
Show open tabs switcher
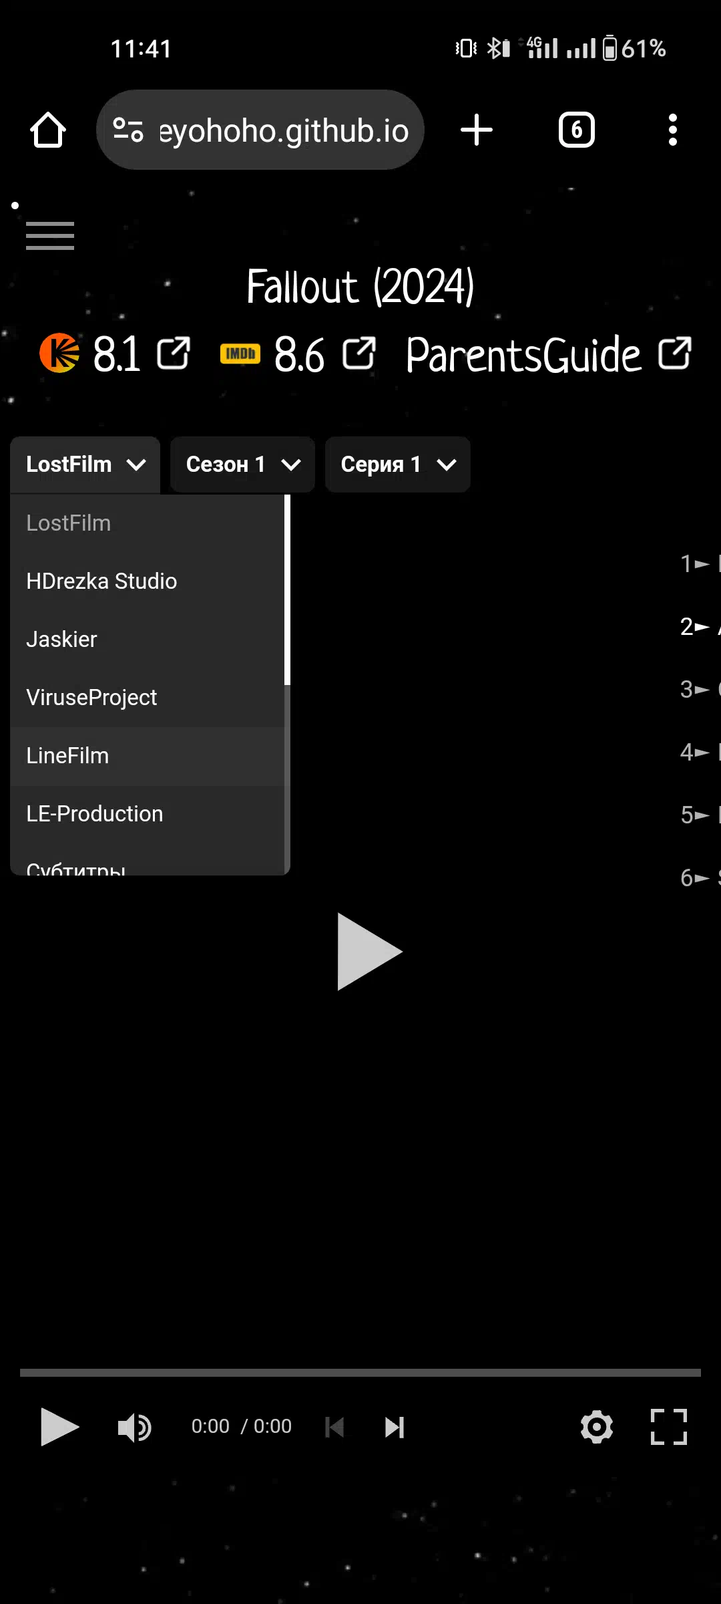coord(577,130)
